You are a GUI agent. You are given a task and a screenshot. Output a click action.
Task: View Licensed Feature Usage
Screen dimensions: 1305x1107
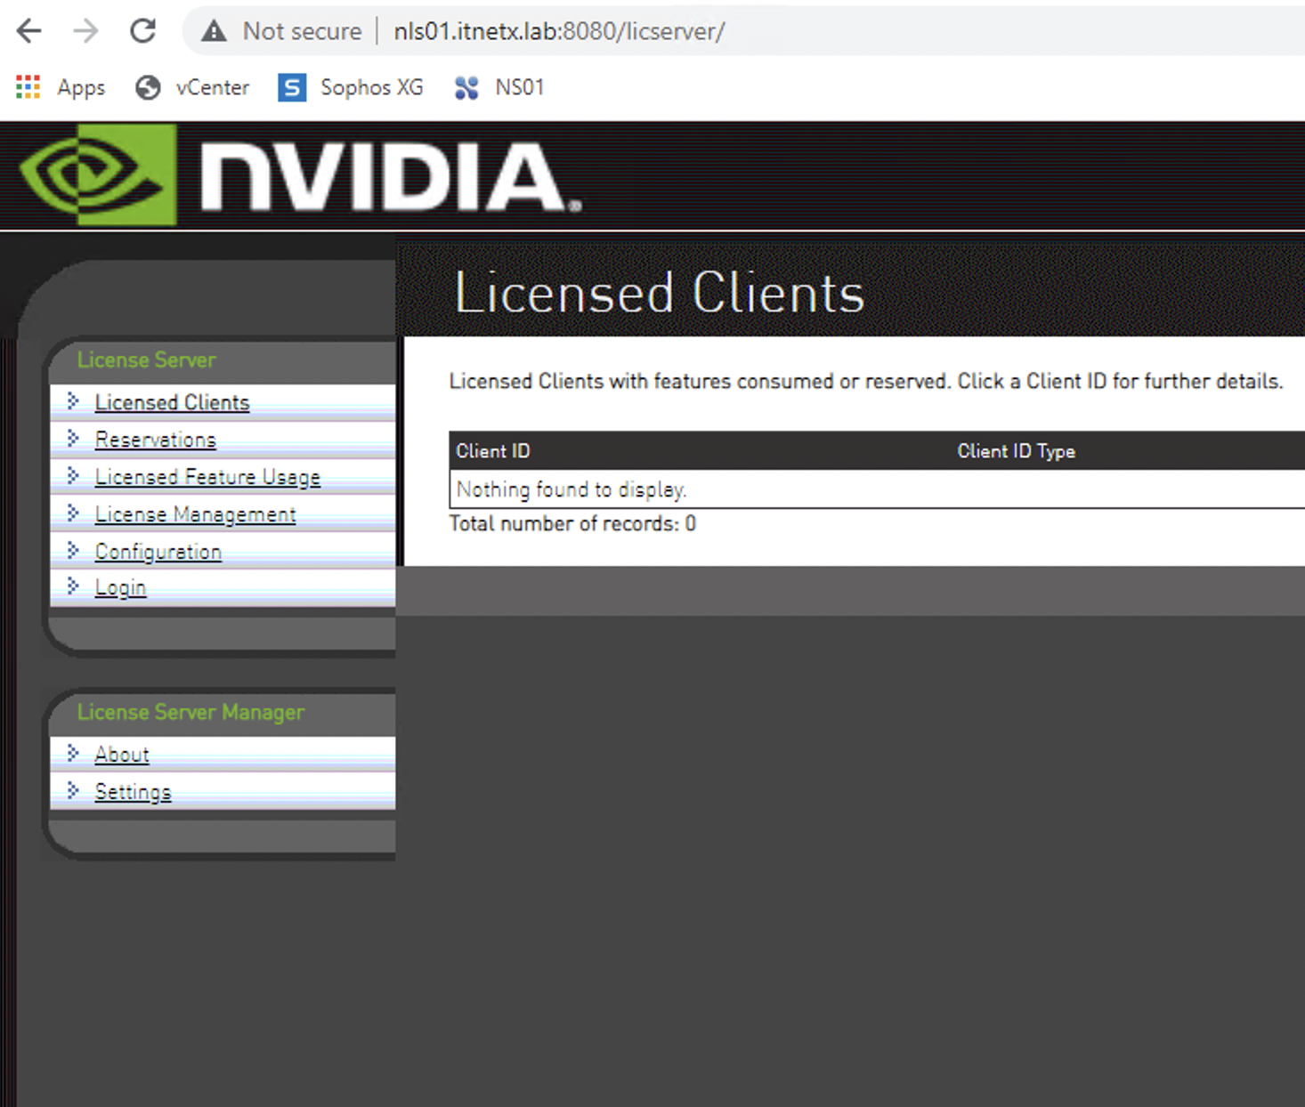coord(207,477)
